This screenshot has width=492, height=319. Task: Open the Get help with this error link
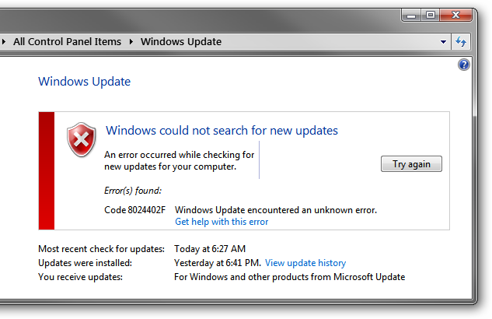point(222,222)
